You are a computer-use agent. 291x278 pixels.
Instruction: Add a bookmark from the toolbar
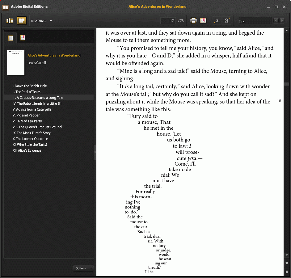pyautogui.click(x=203, y=20)
